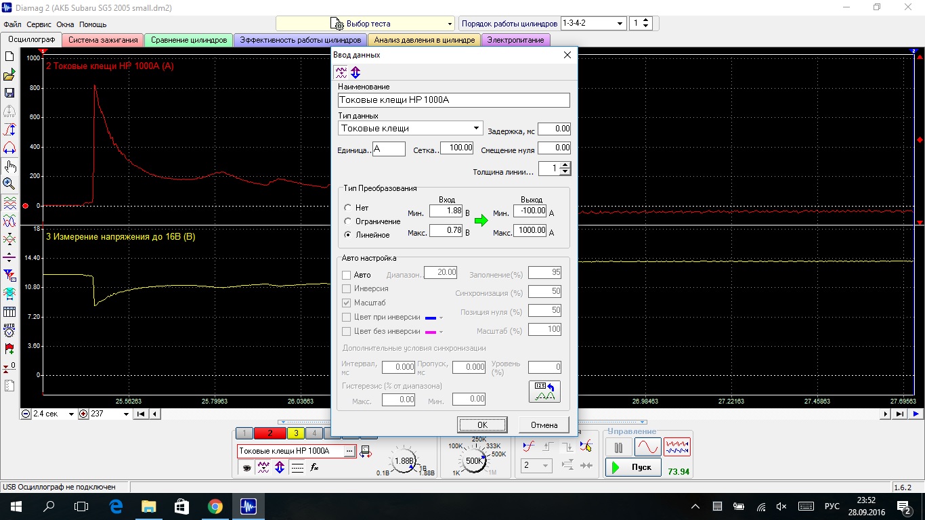This screenshot has width=925, height=520.
Task: Click the overlaid waveforms display icon
Action: (9, 221)
